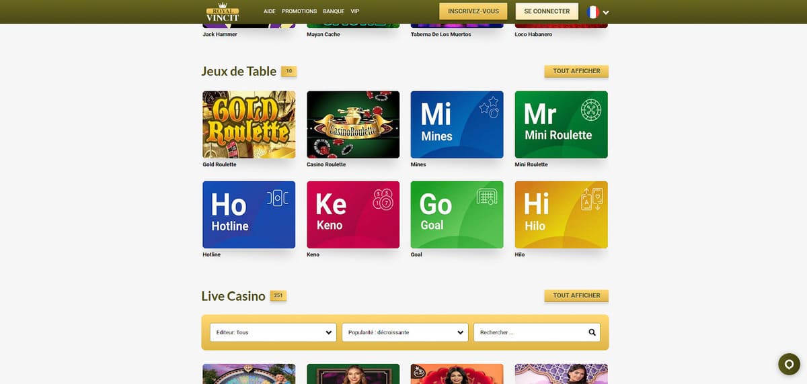Click the search magnifier icon
This screenshot has width=807, height=384.
pos(592,332)
